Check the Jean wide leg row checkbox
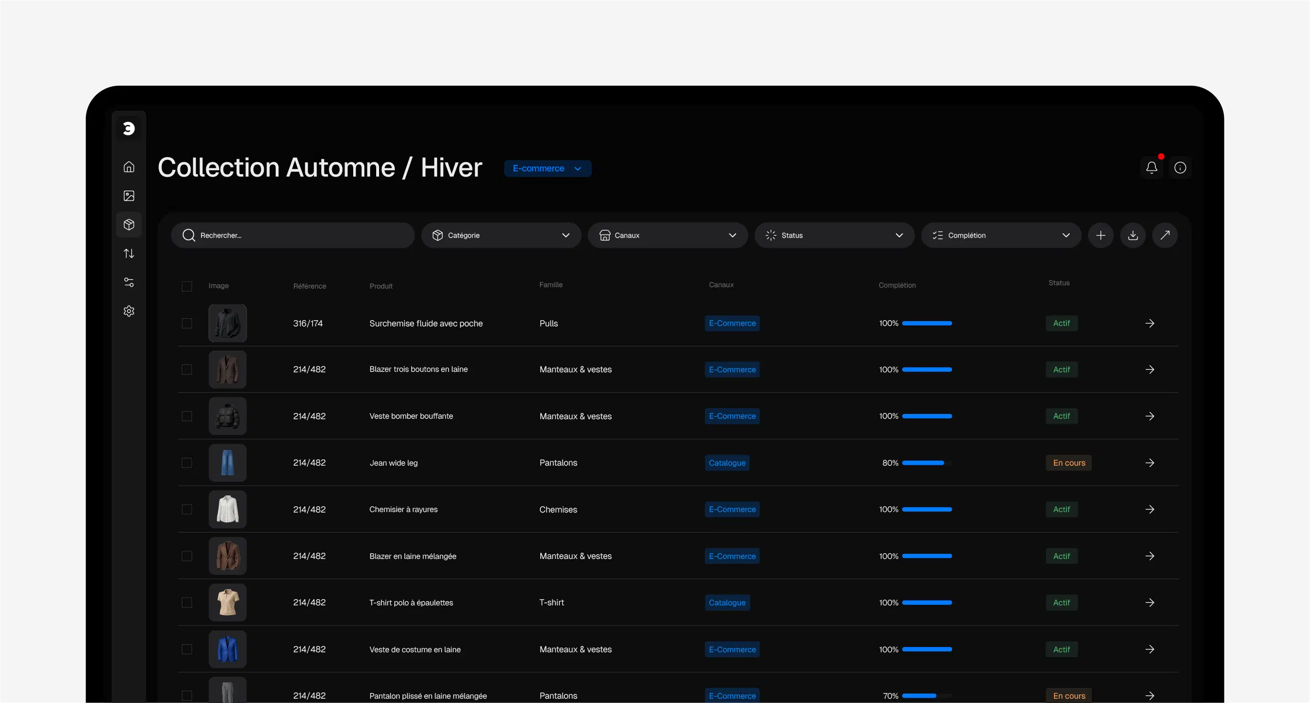Viewport: 1310px width, 703px height. pyautogui.click(x=187, y=463)
